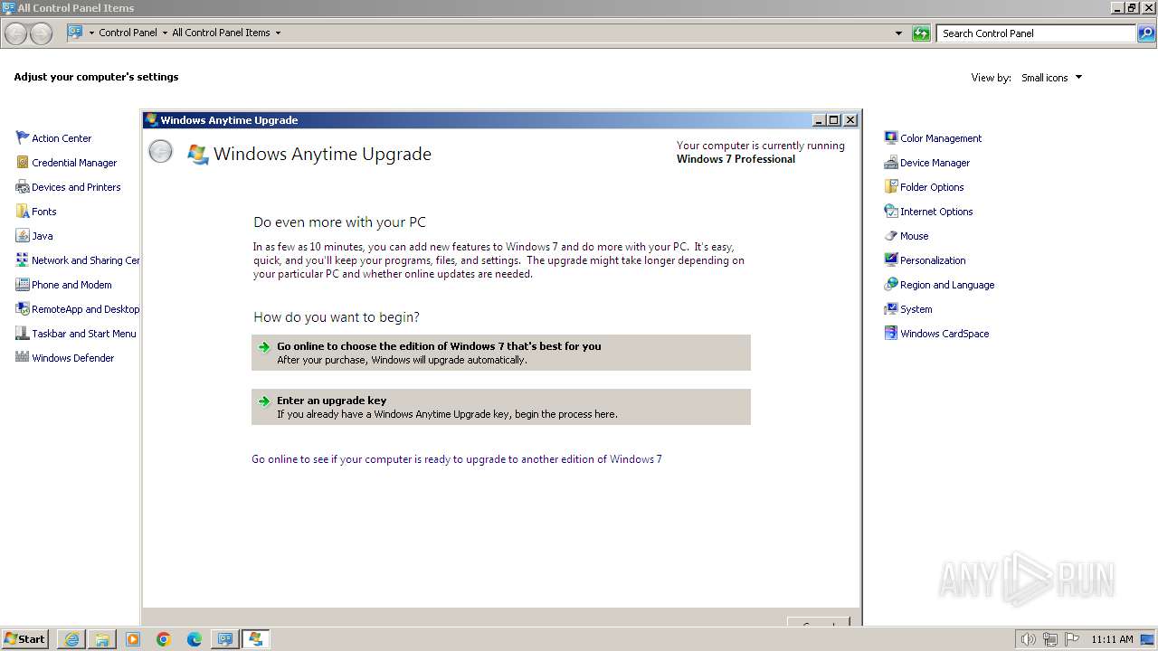Open Windows Explorer from the taskbar
Viewport: 1158px width, 651px height.
(x=102, y=639)
